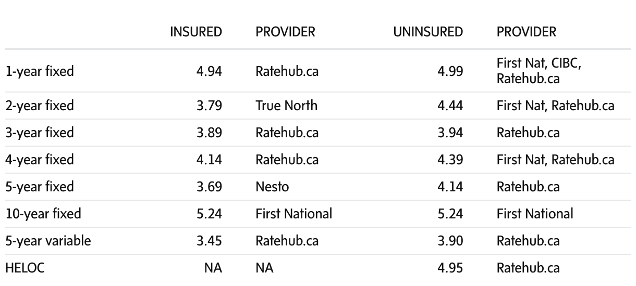Select the 1-year fixed row label
Image resolution: width=636 pixels, height=286 pixels.
coord(40,71)
